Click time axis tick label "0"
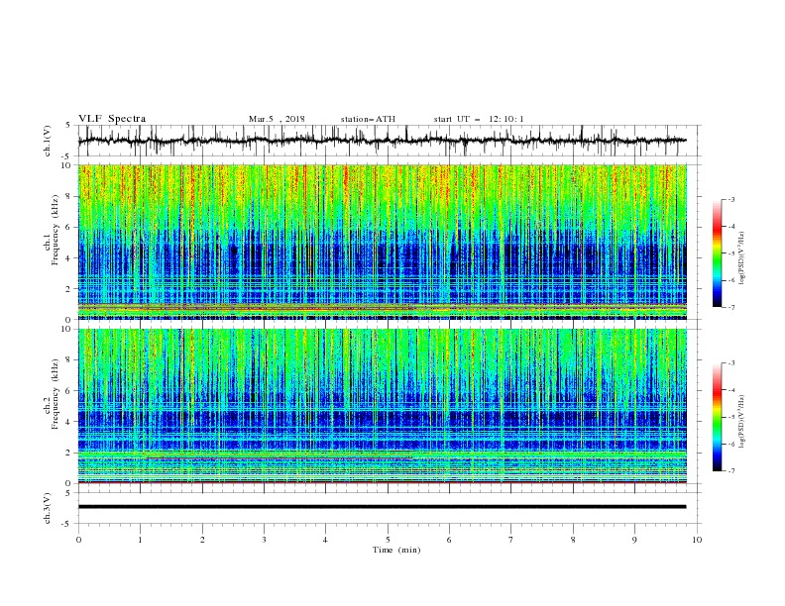 pyautogui.click(x=78, y=540)
